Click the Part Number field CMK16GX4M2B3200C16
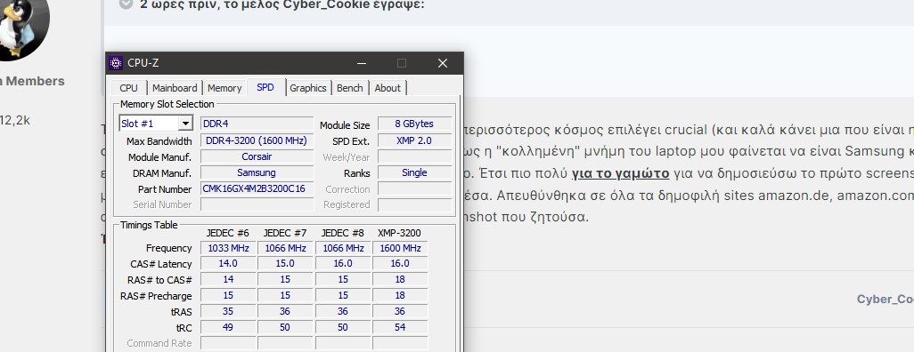 (x=257, y=188)
